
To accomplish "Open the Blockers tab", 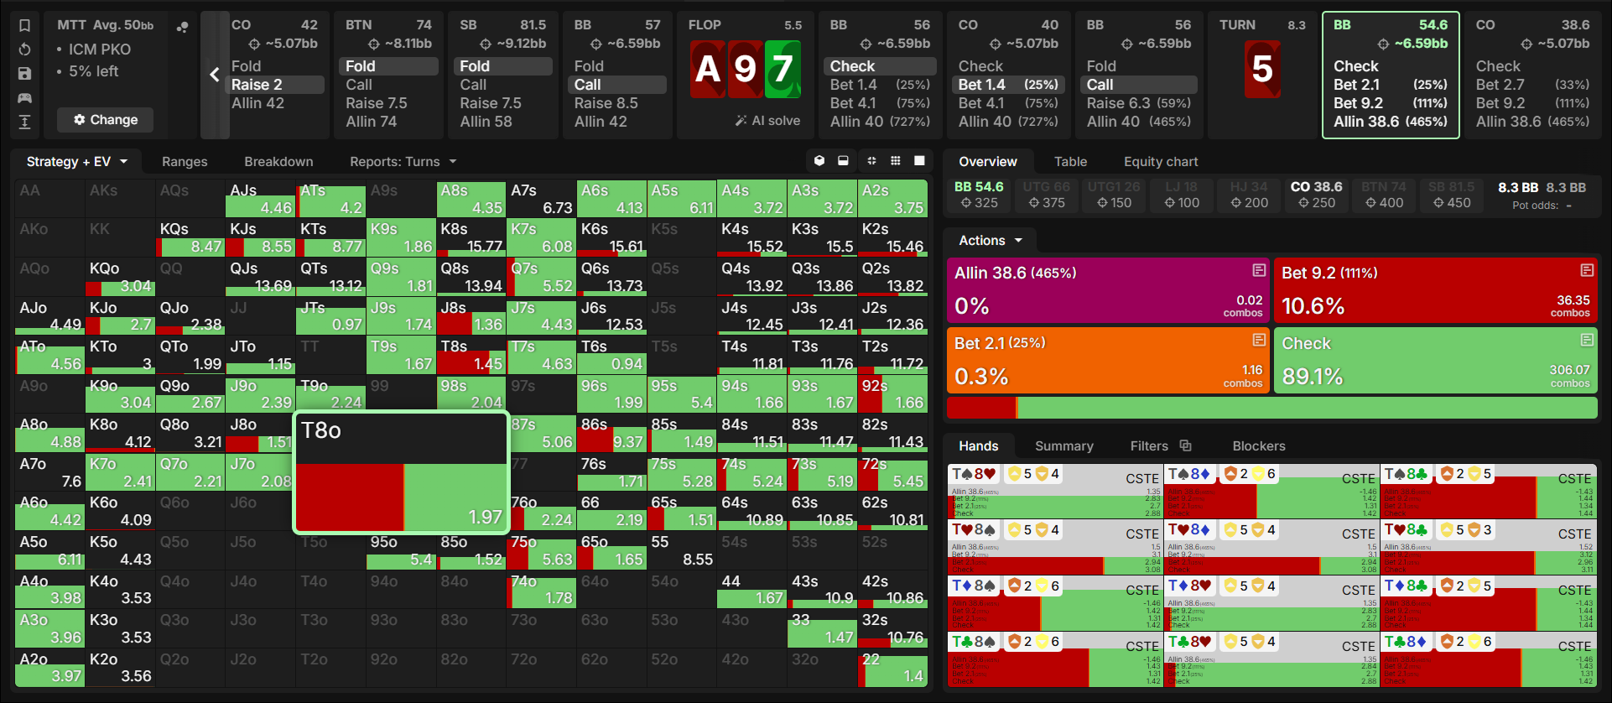I will 1258,445.
